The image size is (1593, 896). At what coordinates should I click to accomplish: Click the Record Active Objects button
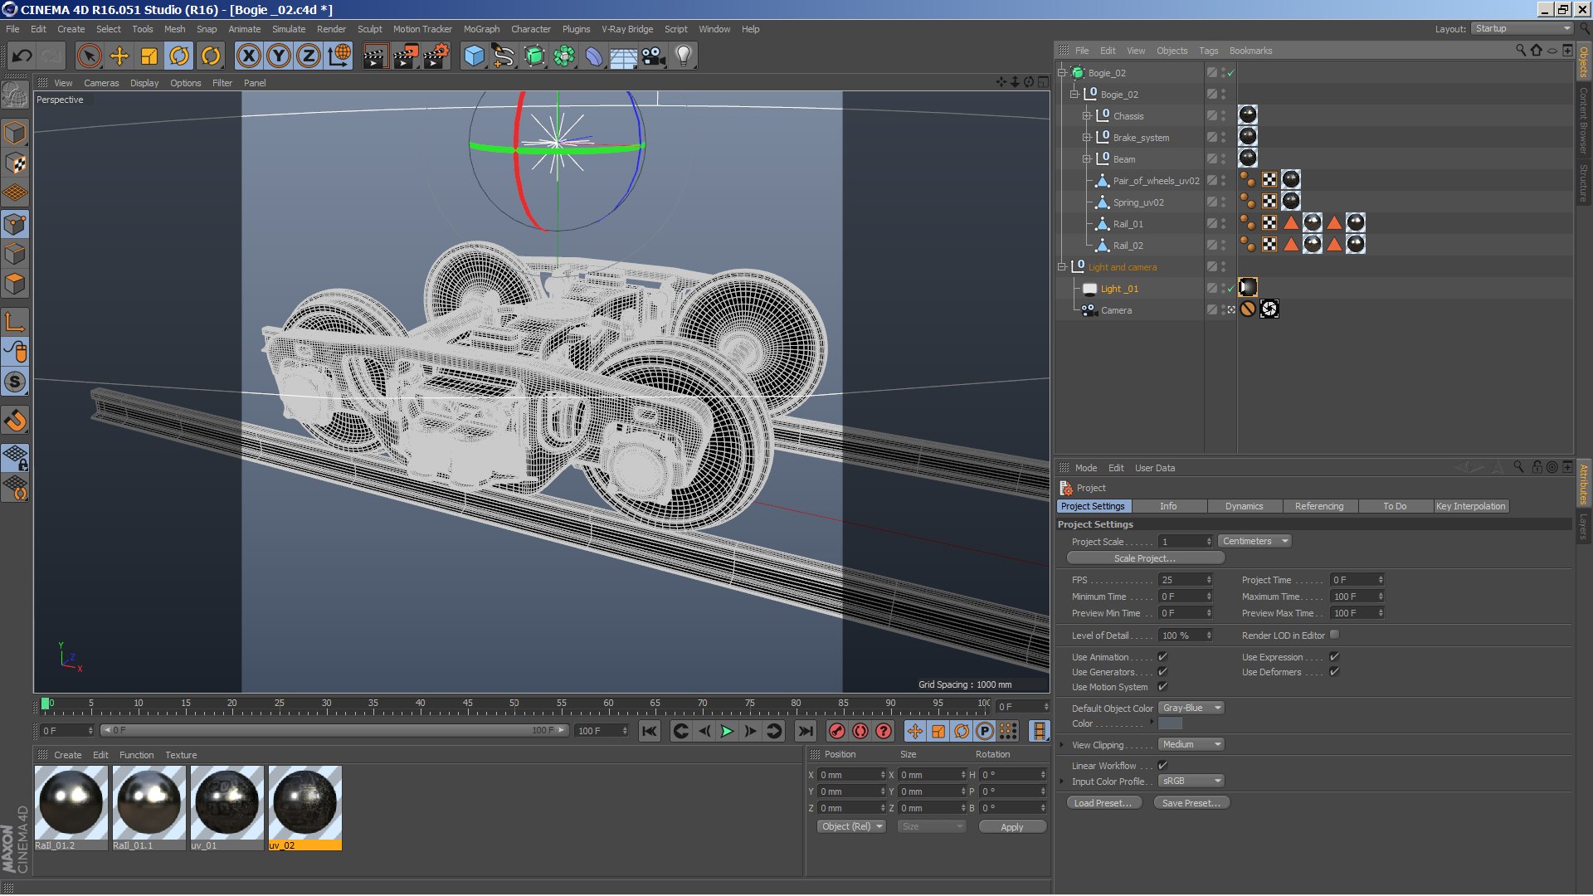coord(836,731)
